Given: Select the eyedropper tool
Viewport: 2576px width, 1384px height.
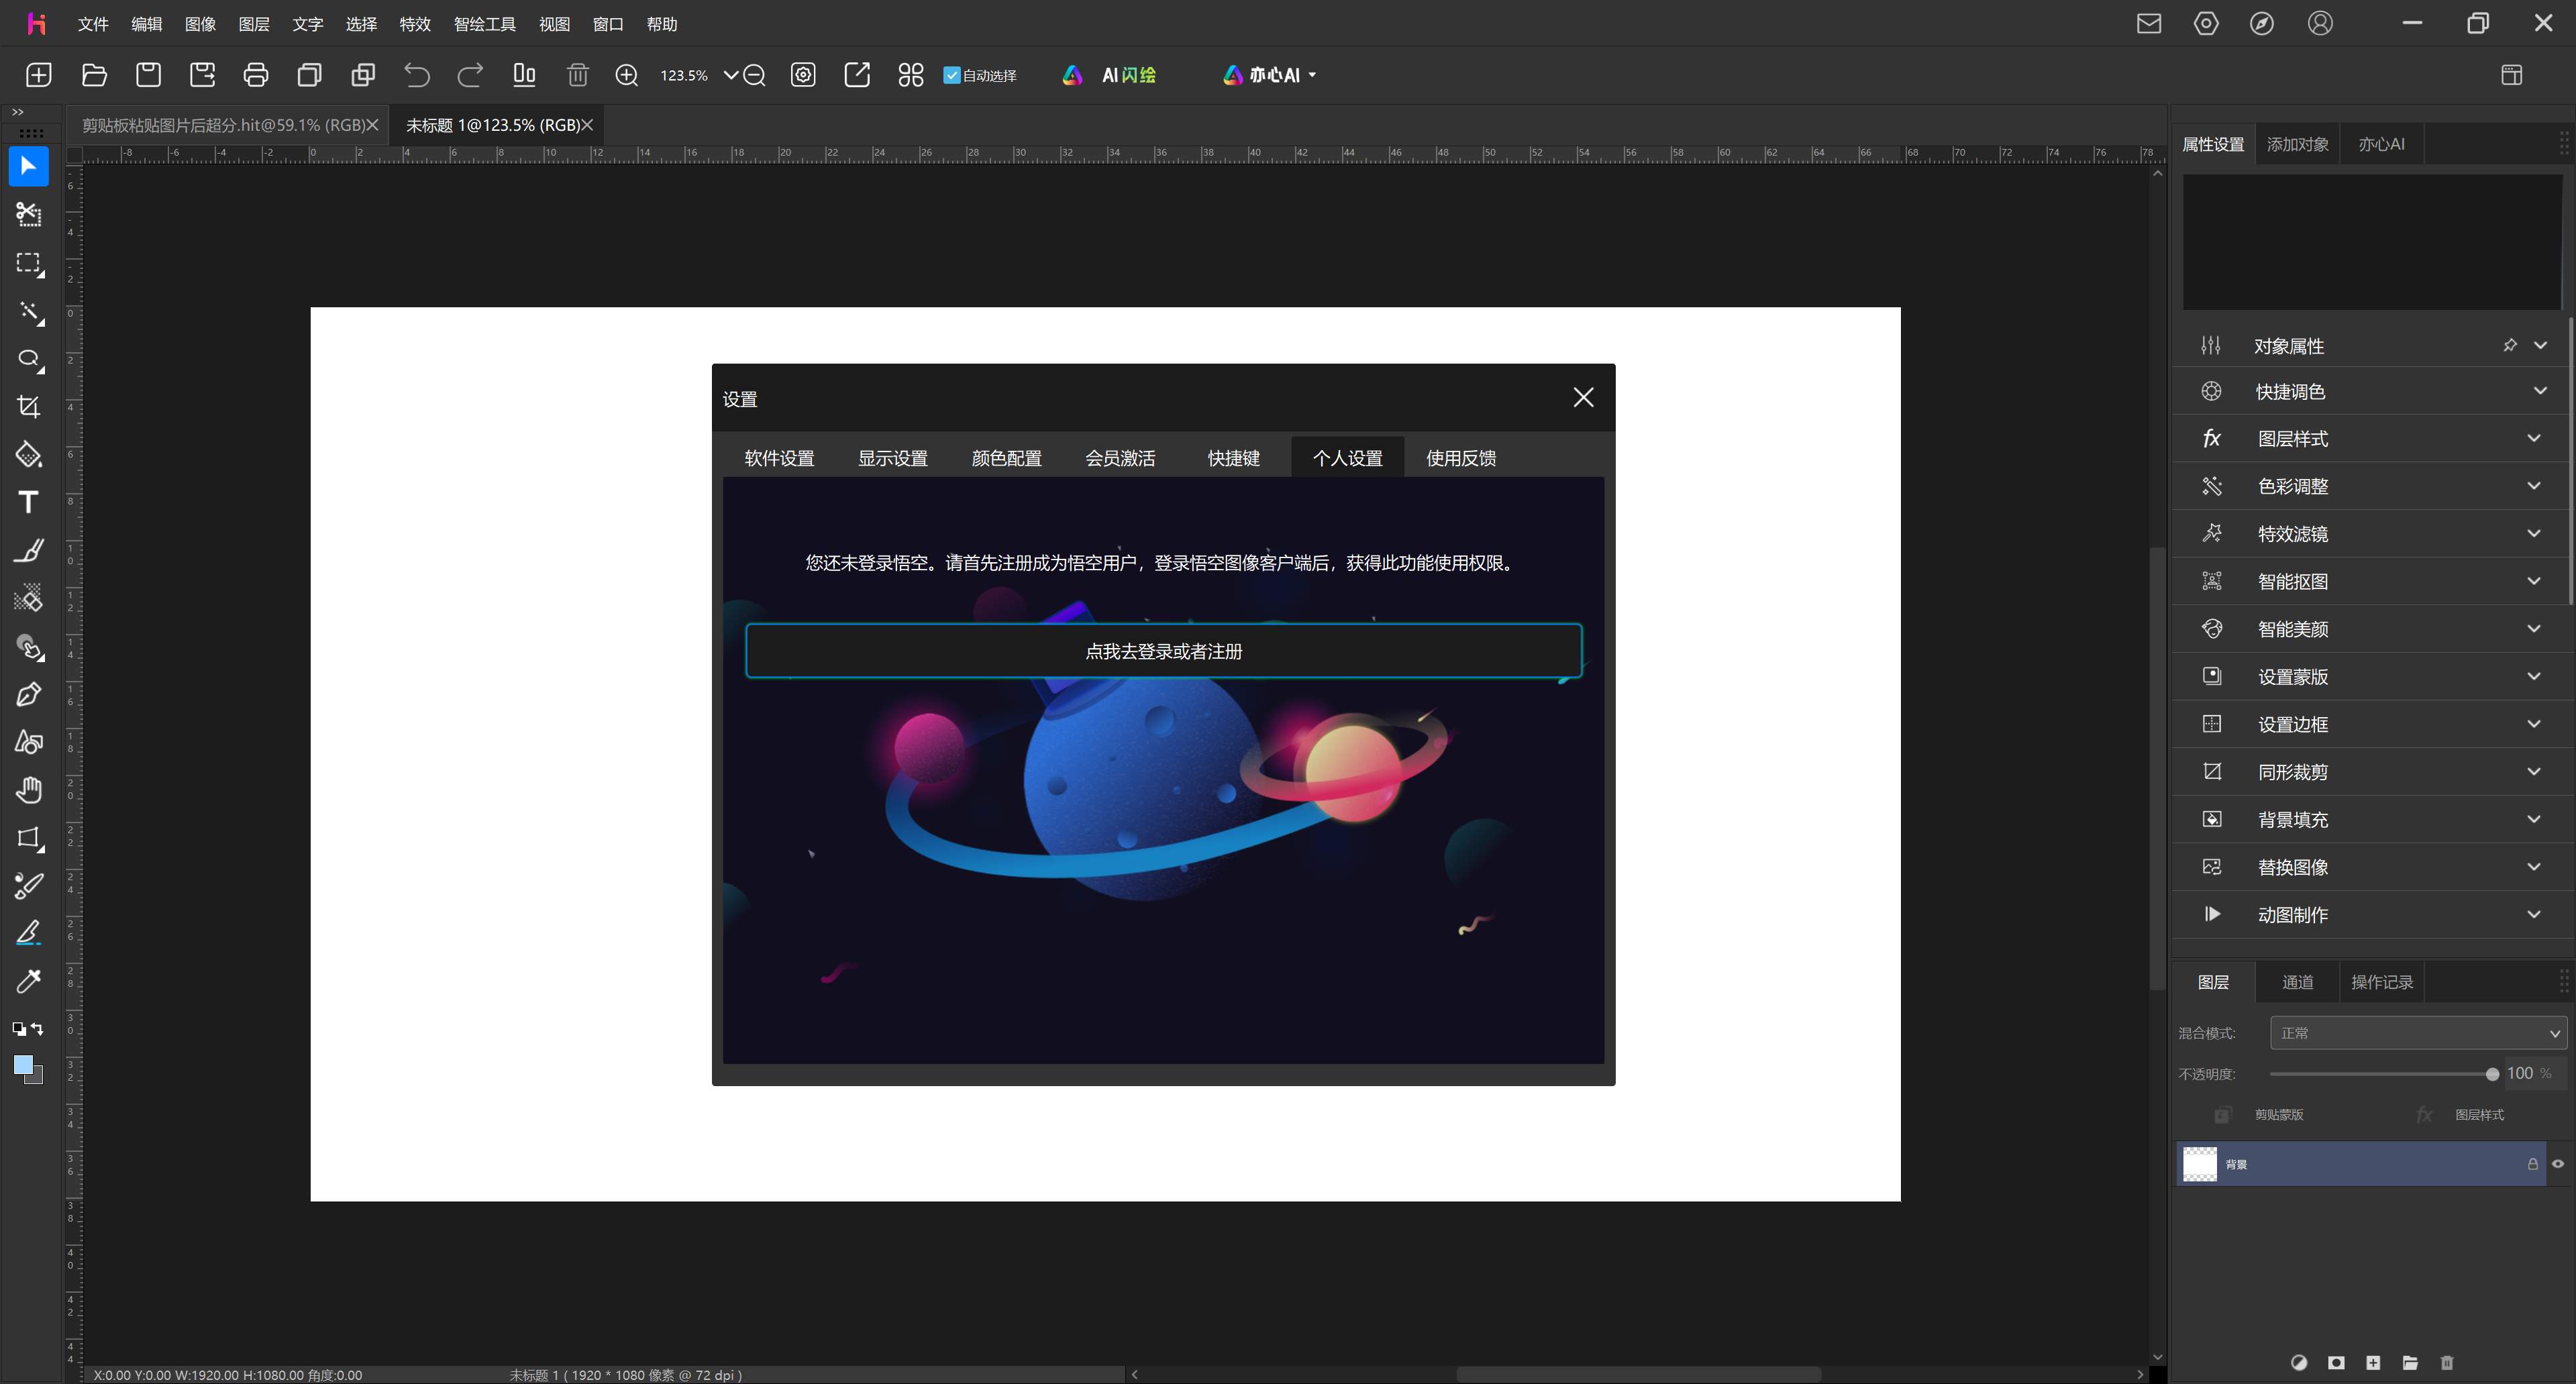Looking at the screenshot, I should pos(28,981).
